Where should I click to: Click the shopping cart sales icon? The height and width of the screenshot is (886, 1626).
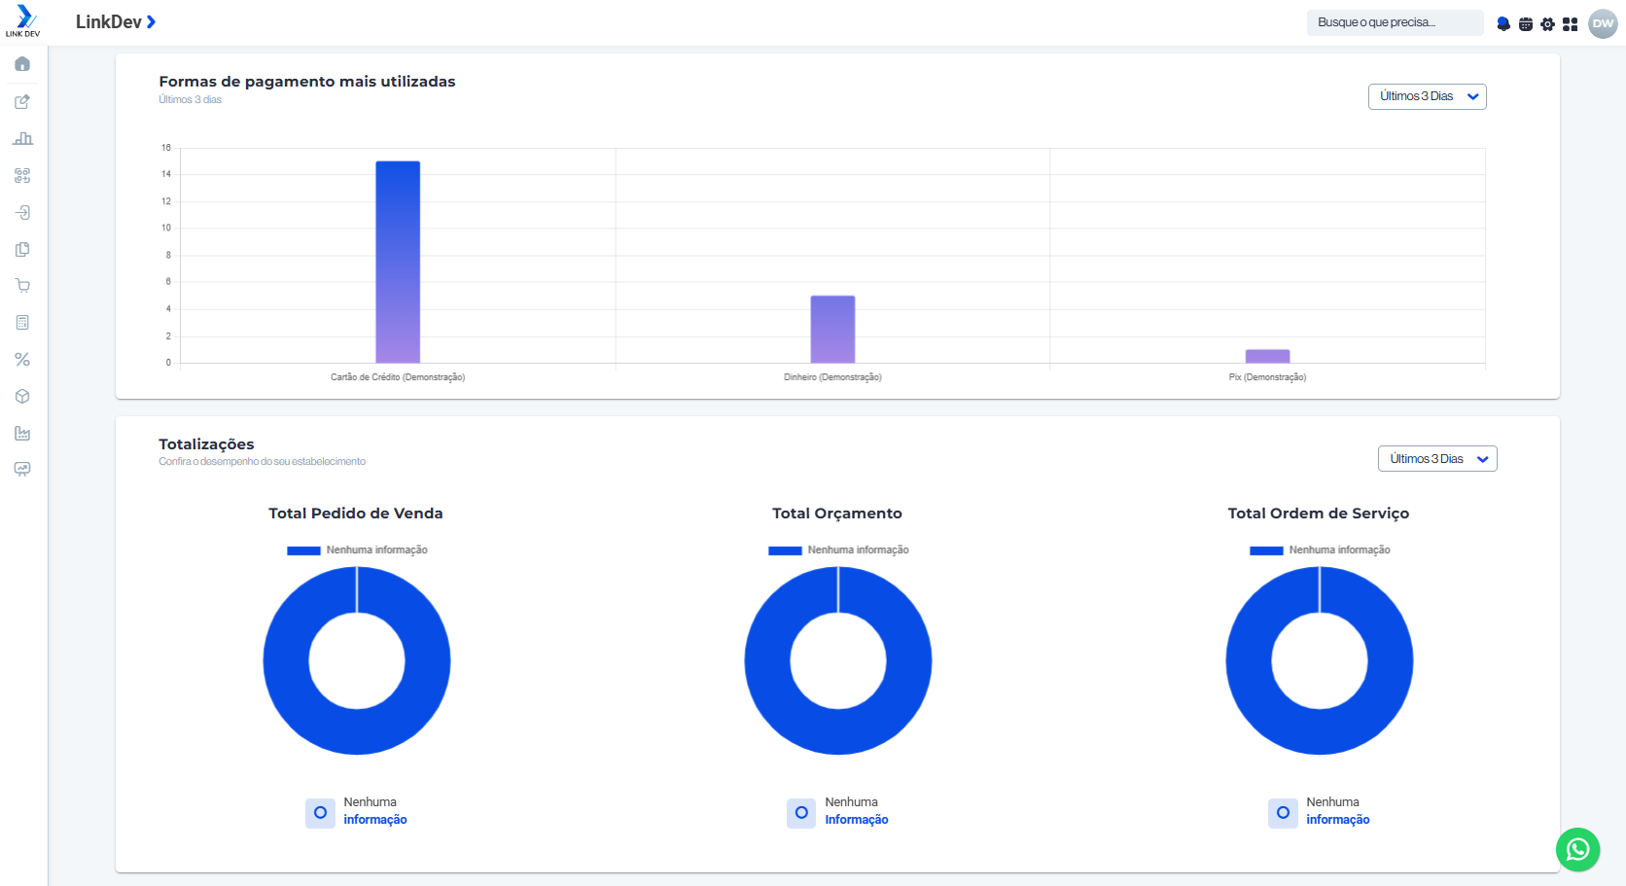point(21,285)
